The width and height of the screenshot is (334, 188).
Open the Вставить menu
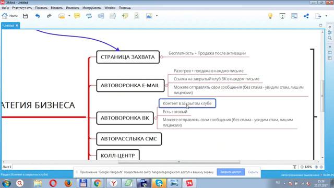point(57,8)
